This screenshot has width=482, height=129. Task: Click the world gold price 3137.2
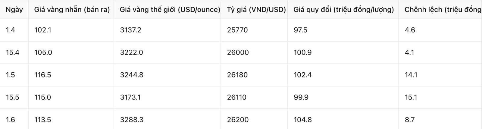(130, 30)
